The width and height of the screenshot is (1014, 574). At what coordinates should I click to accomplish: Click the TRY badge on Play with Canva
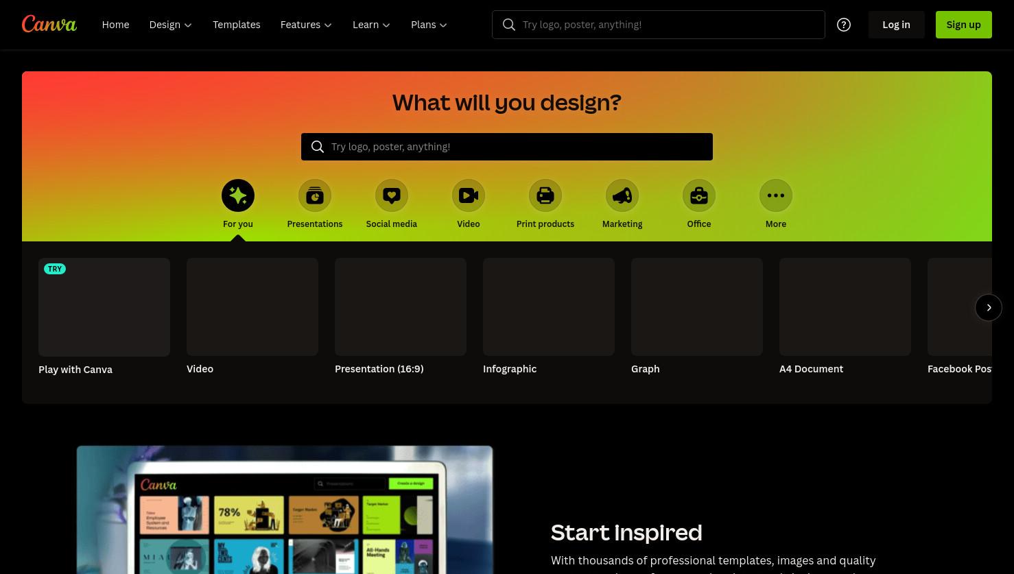[x=55, y=269]
